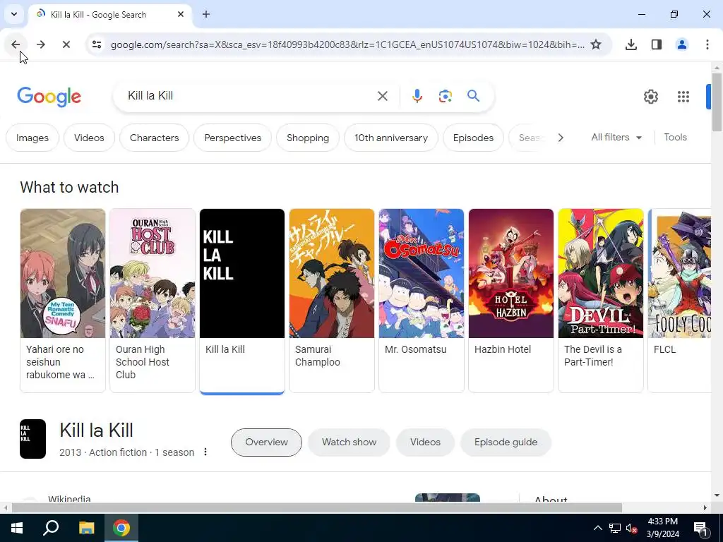Click the horizontal page scrollbar
Image resolution: width=723 pixels, height=542 pixels.
pos(317,507)
